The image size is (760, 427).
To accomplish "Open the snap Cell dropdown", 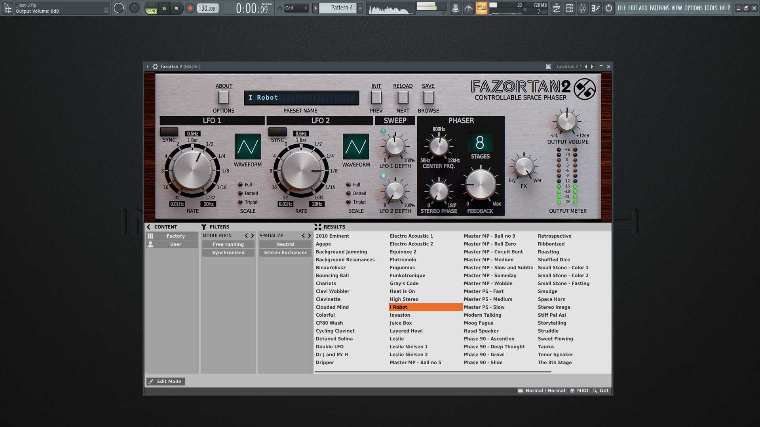I will pos(296,8).
